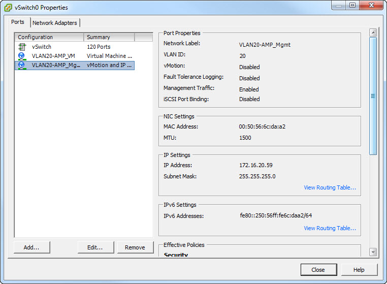The image size is (387, 284).
Task: Open Help for the dialog
Action: pyautogui.click(x=359, y=270)
